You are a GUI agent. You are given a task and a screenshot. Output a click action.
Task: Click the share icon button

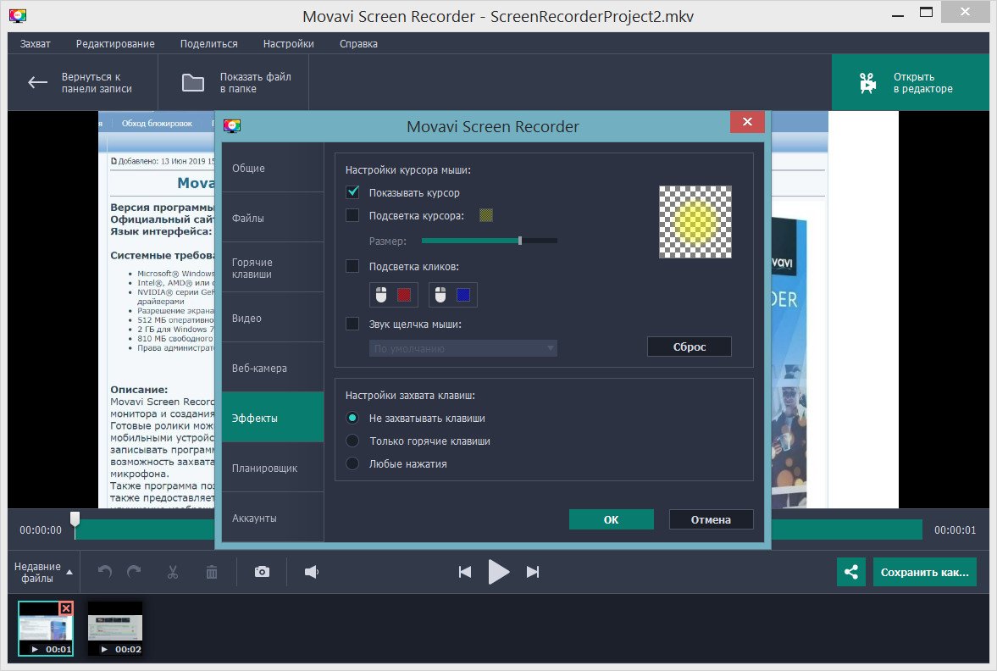coord(850,572)
